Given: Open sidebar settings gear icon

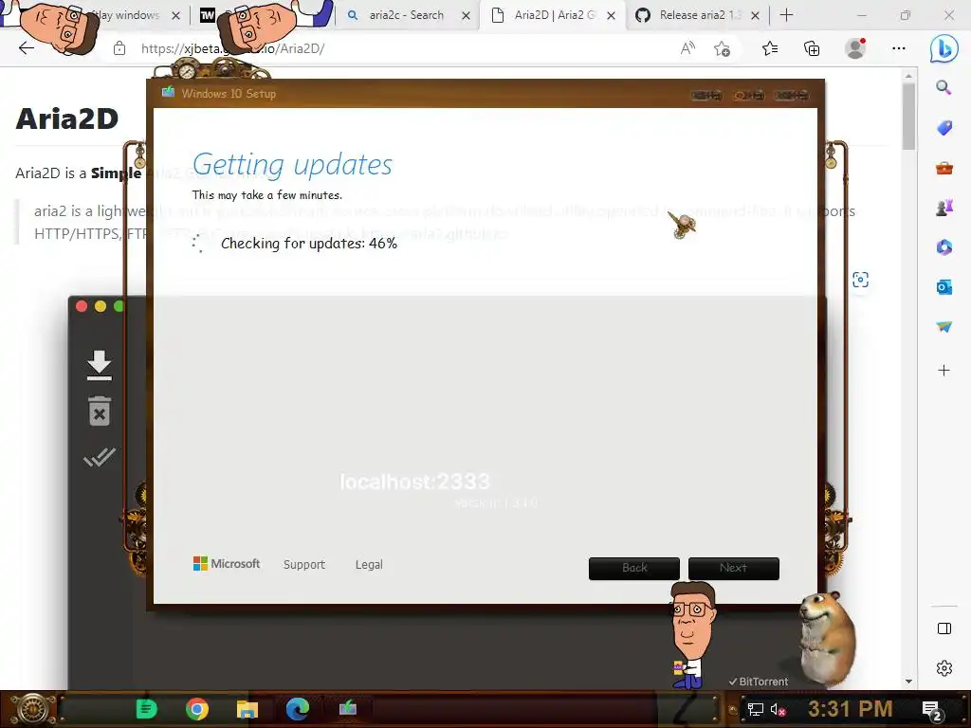Looking at the screenshot, I should coord(944,668).
